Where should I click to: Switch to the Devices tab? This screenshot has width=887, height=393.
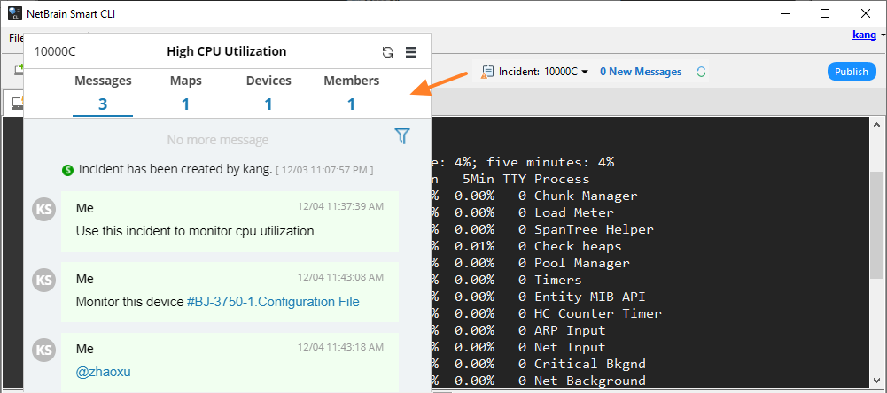(x=268, y=93)
